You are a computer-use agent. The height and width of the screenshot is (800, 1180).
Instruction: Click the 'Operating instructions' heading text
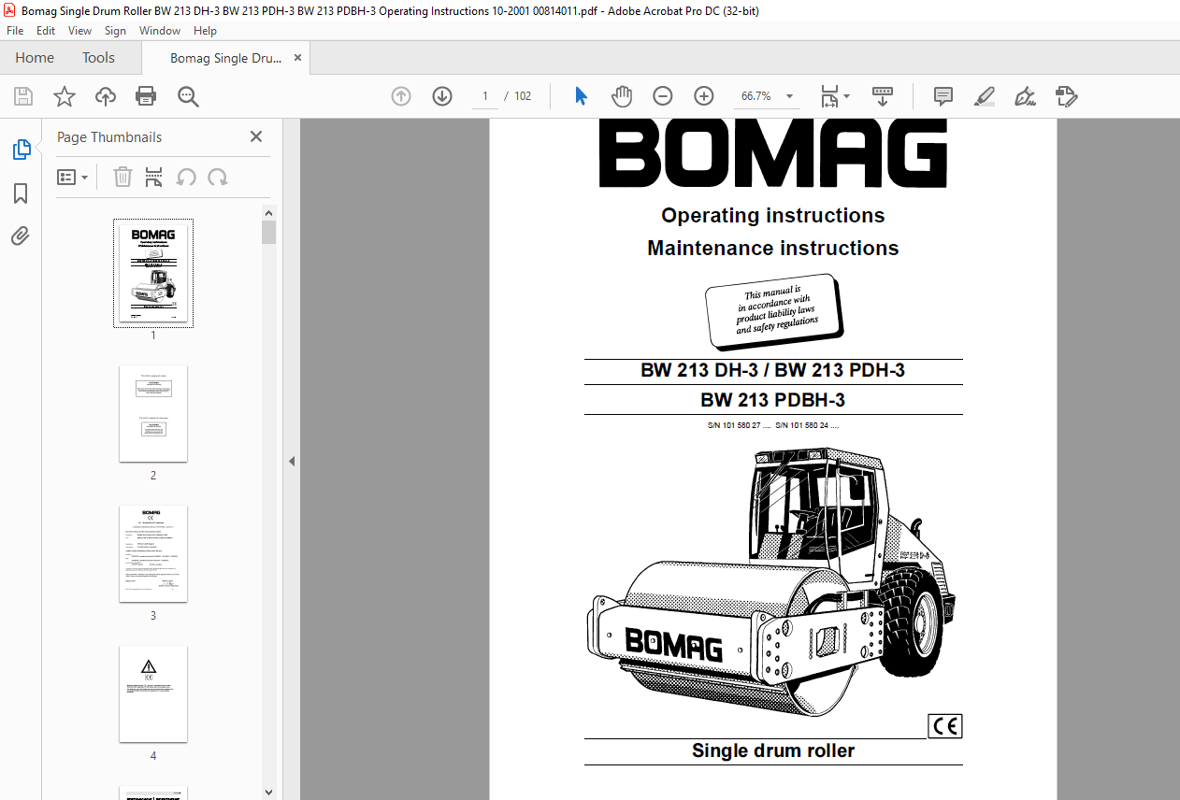click(773, 216)
